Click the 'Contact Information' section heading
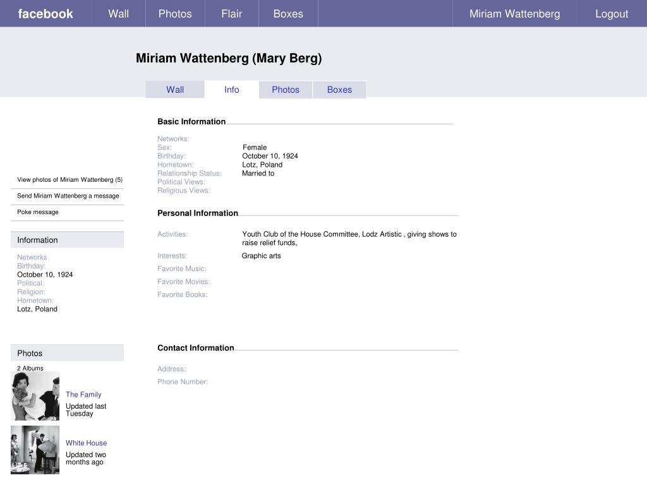Screen dimensions: 647x485 [196, 348]
